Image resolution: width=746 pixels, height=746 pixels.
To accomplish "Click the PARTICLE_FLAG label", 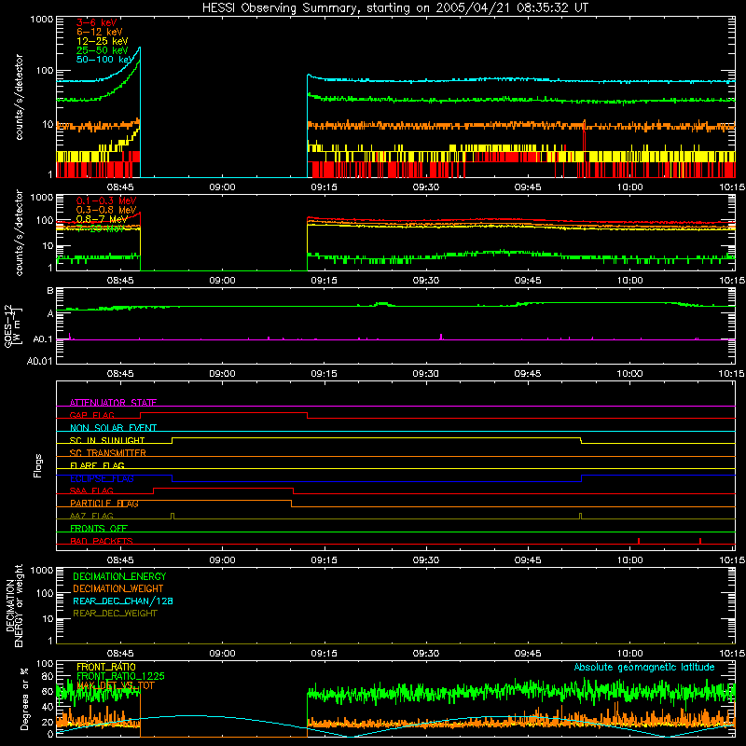I will (x=104, y=504).
